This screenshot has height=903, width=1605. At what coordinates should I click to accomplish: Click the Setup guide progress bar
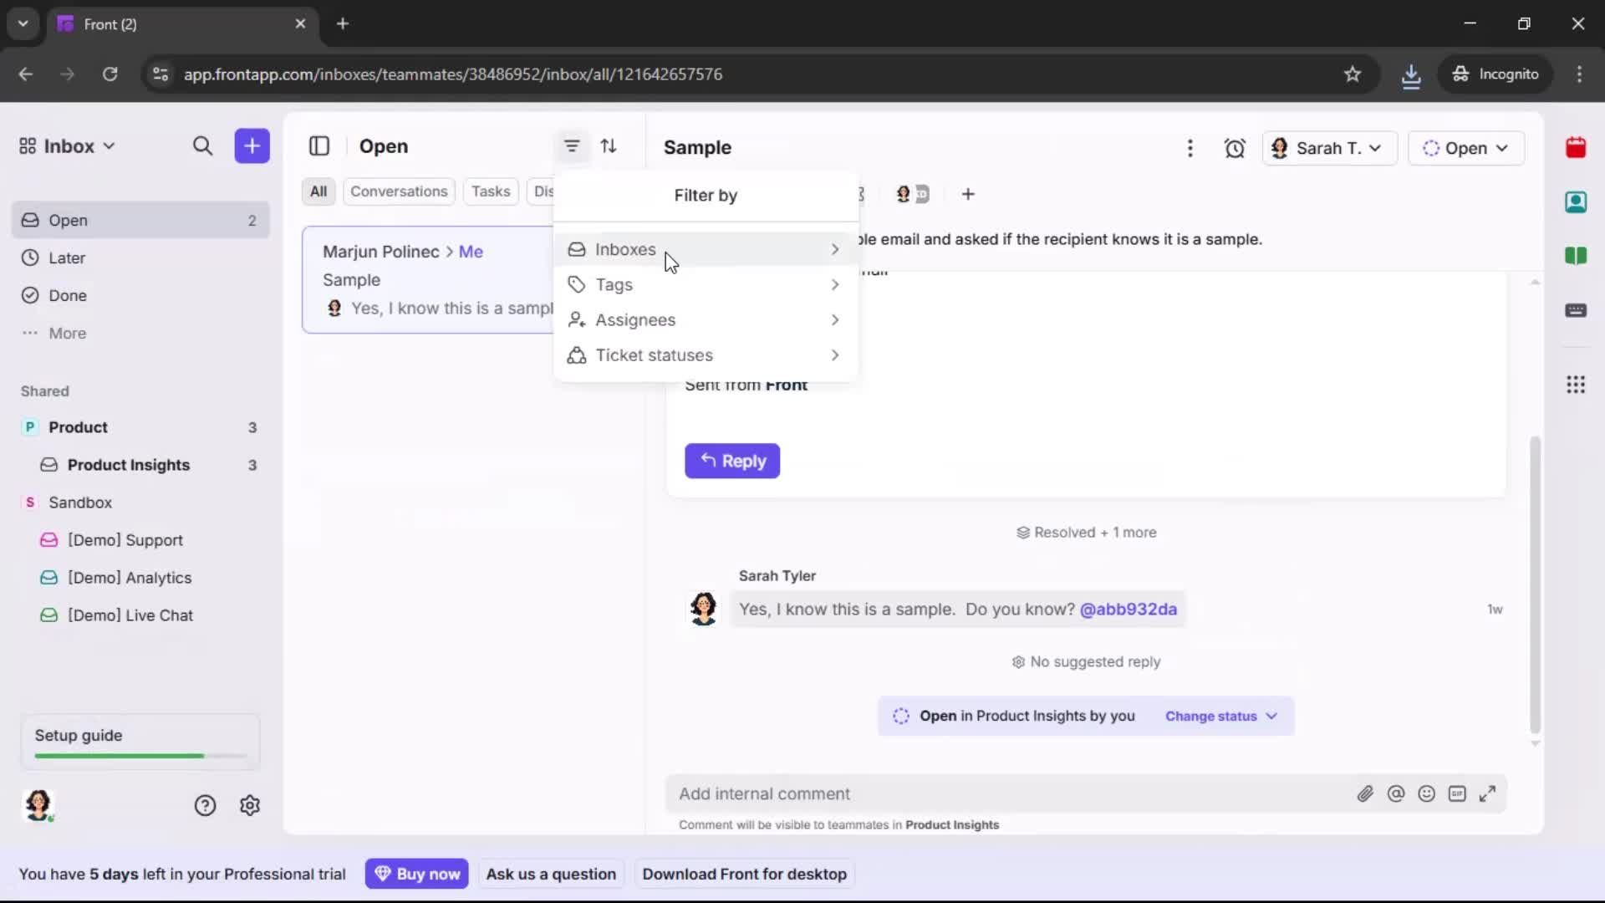coord(138,755)
